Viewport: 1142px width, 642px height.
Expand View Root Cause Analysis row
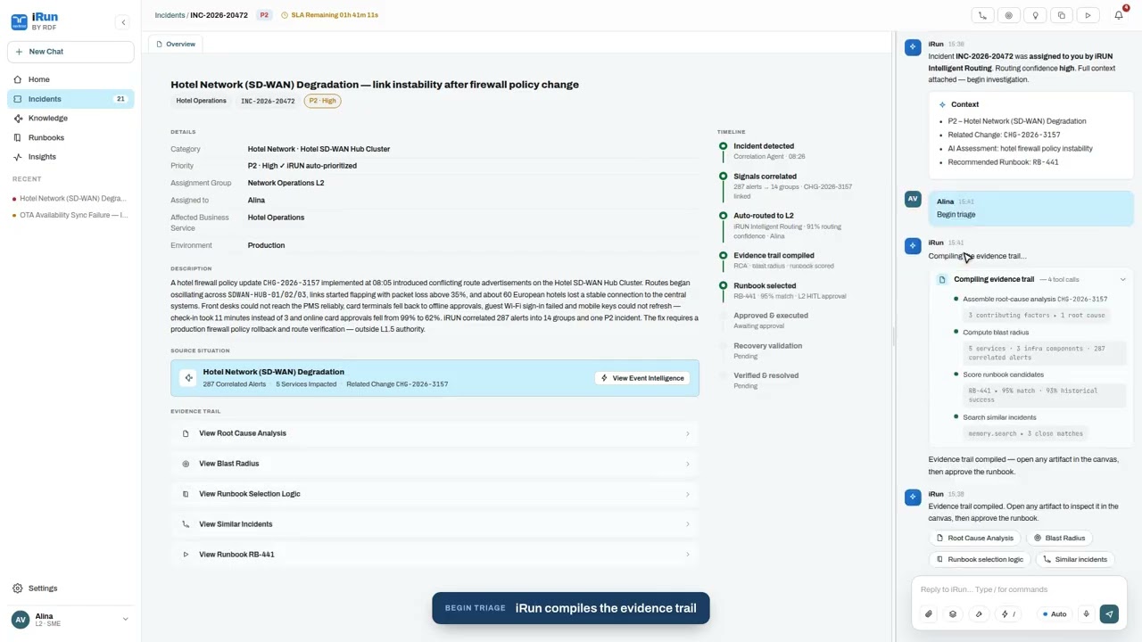435,433
